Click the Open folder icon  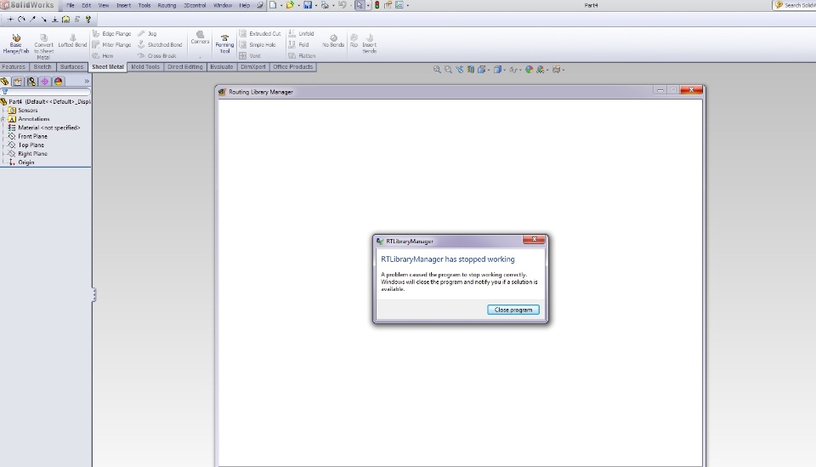(x=290, y=5)
